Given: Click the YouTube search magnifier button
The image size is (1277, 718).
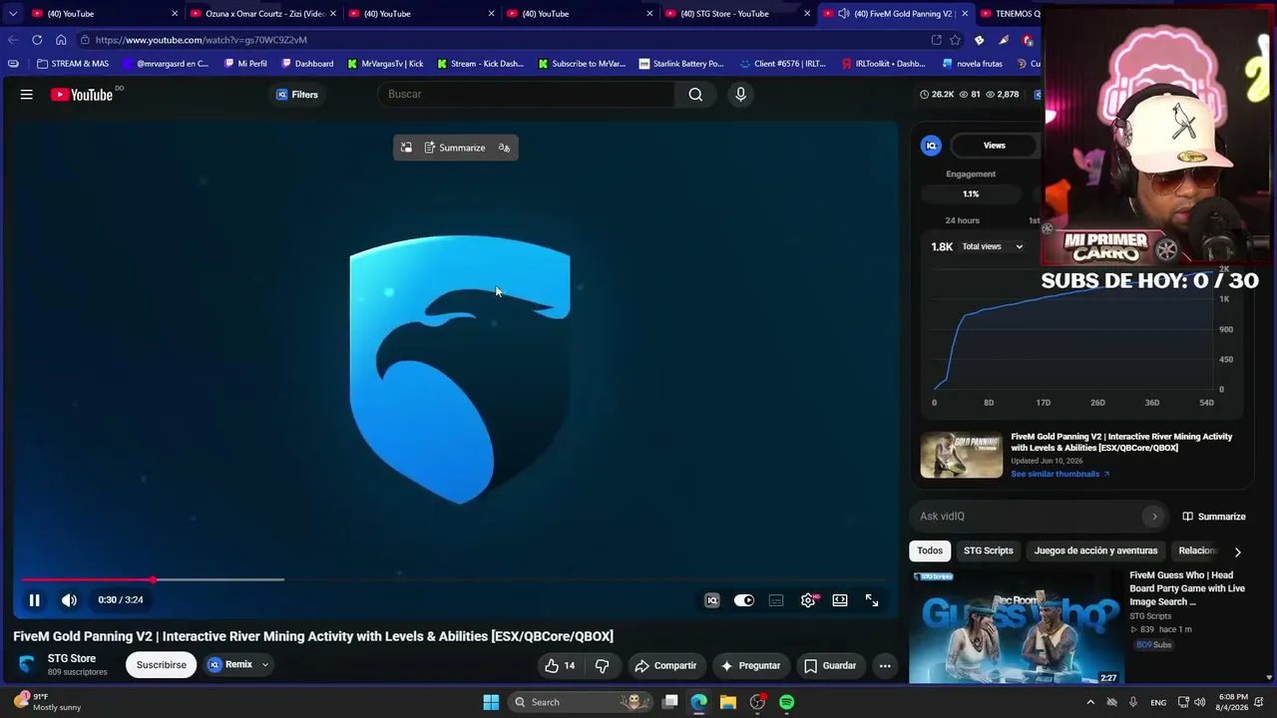Looking at the screenshot, I should [695, 95].
